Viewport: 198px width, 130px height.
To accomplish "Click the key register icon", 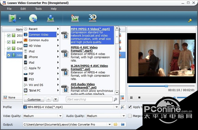I will pyautogui.click(x=190, y=20).
